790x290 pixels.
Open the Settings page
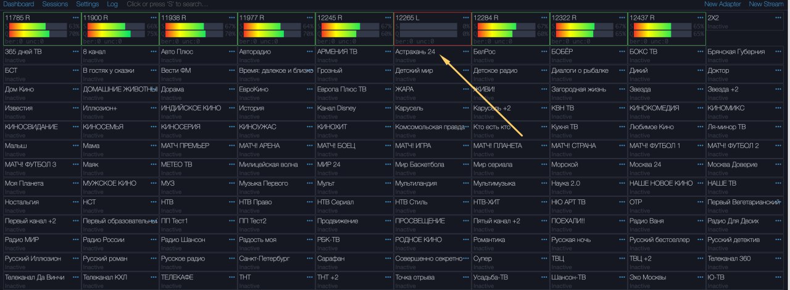(88, 4)
